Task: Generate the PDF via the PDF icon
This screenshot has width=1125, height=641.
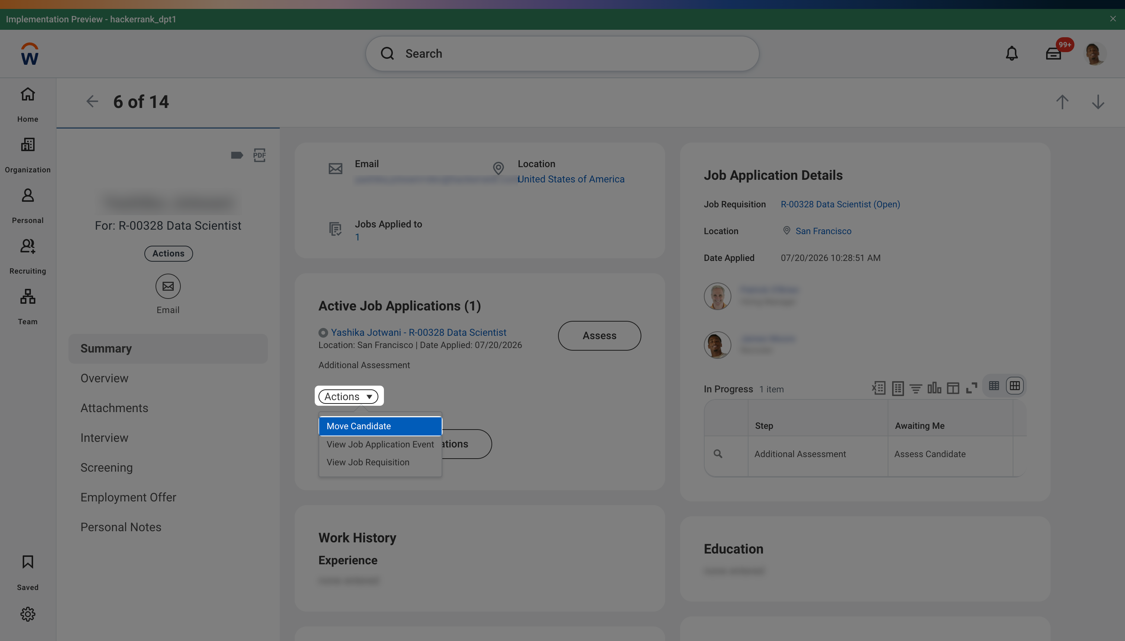Action: (x=259, y=155)
